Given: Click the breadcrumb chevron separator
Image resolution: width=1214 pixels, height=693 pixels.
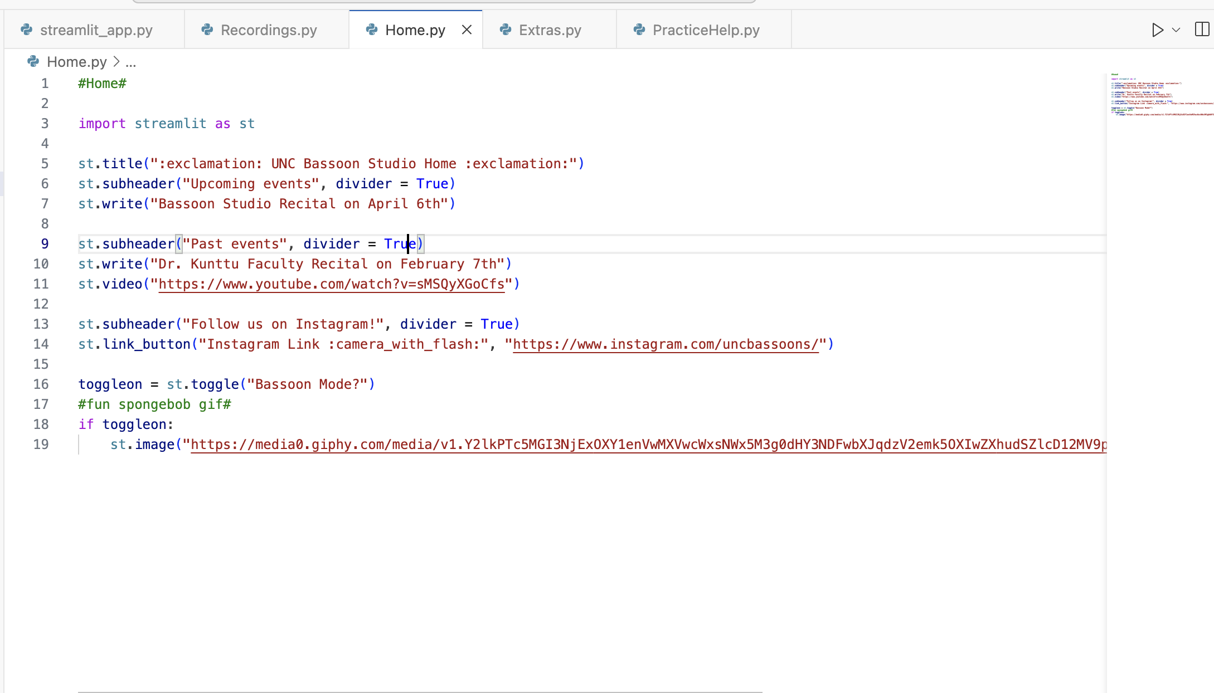Looking at the screenshot, I should click(116, 61).
